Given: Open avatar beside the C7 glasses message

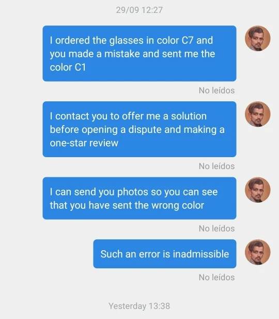Looking at the screenshot, I should pyautogui.click(x=258, y=38).
